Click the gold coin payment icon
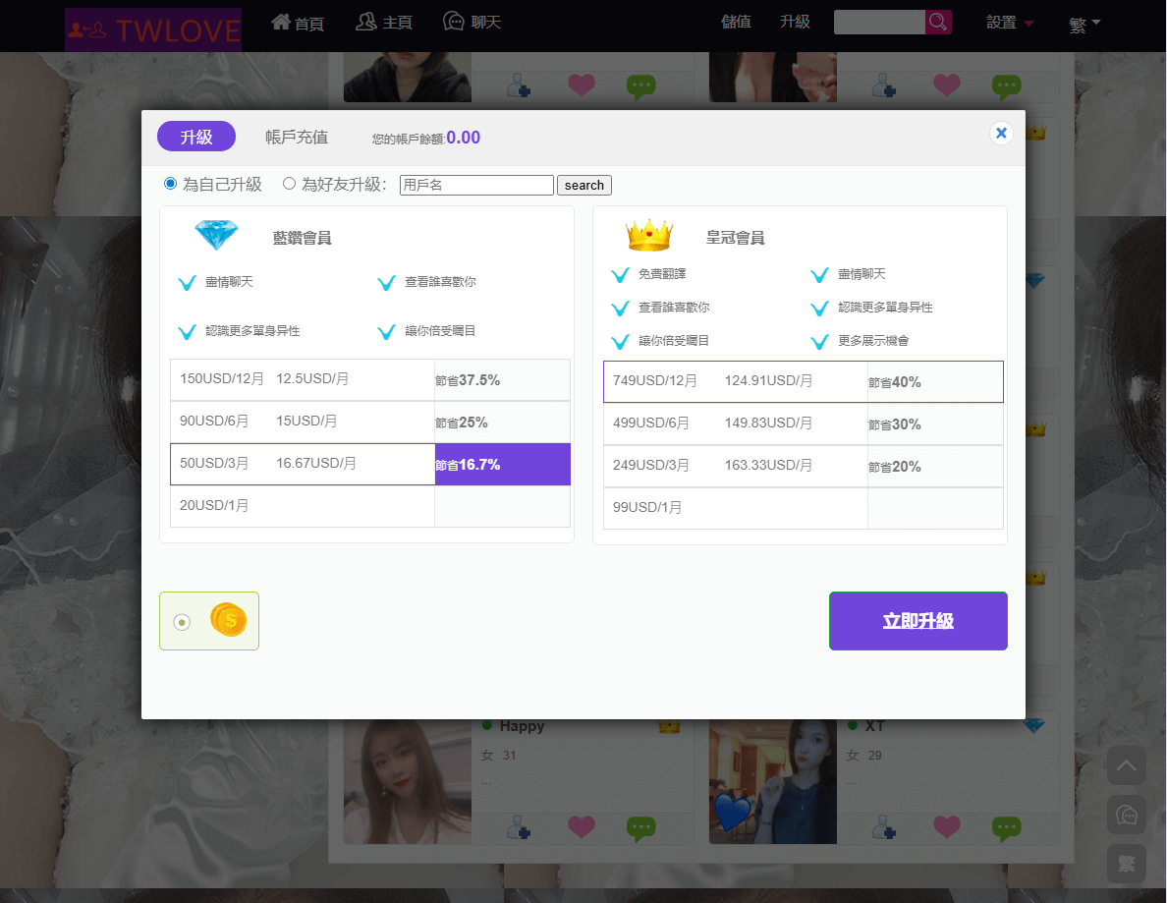This screenshot has height=903, width=1167. click(229, 619)
